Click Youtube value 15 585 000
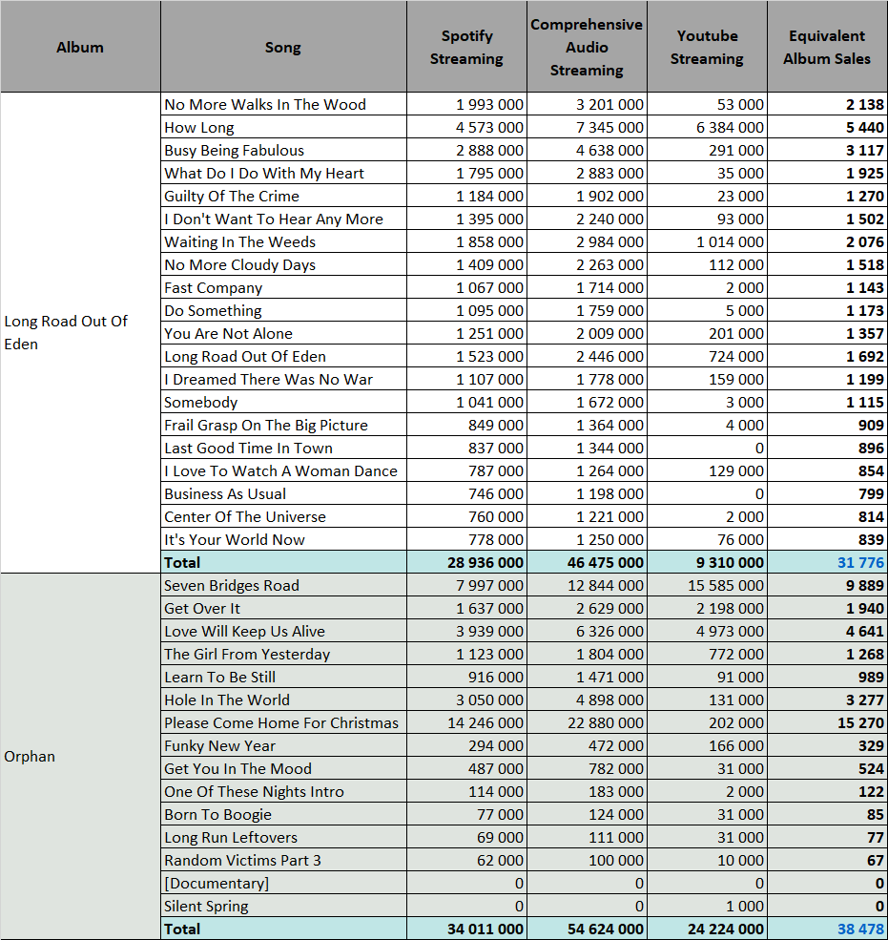This screenshot has height=940, width=888. click(707, 585)
